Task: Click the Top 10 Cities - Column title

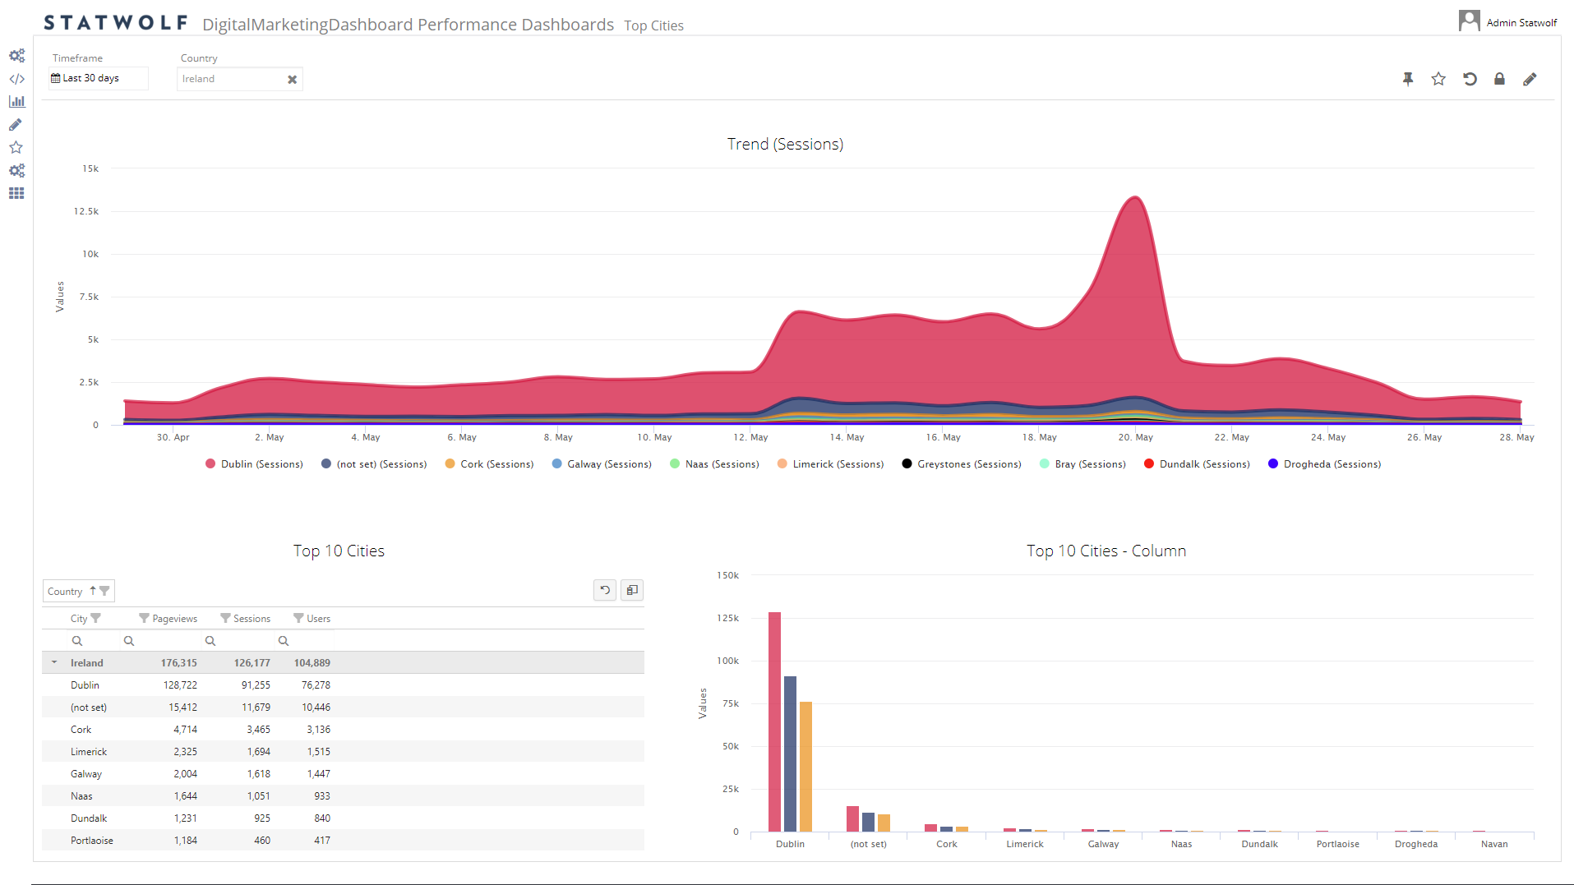Action: pyautogui.click(x=1106, y=551)
